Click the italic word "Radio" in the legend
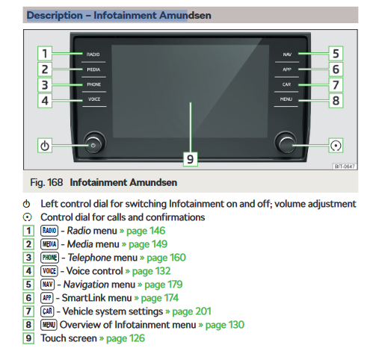 click(x=78, y=231)
